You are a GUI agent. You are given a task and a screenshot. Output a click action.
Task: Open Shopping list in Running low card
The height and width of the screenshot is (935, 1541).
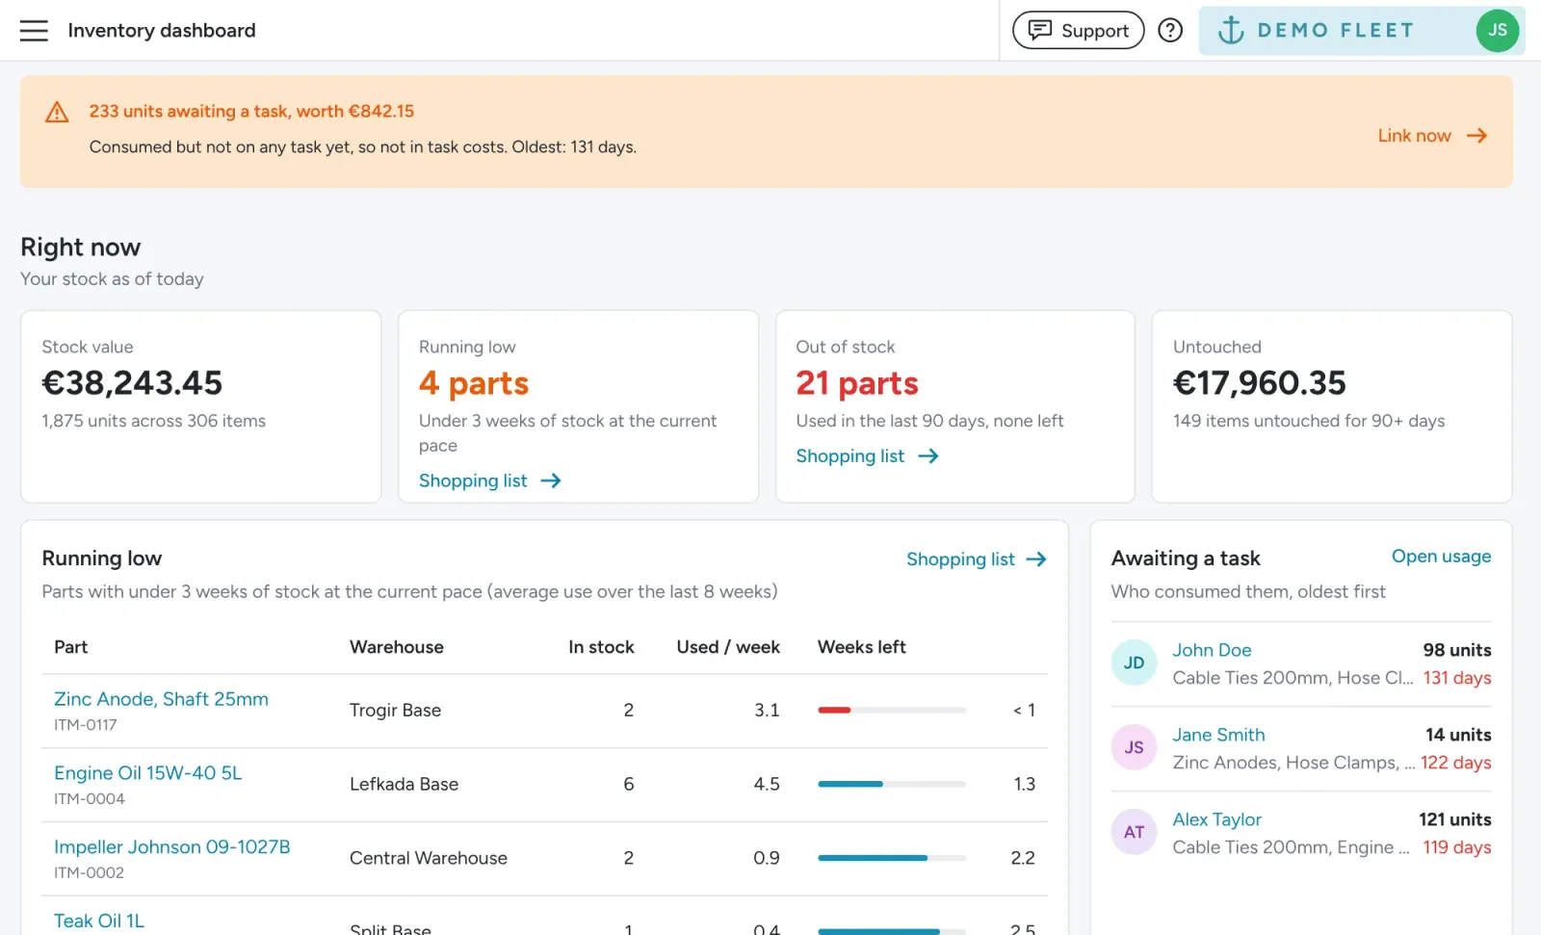point(489,480)
